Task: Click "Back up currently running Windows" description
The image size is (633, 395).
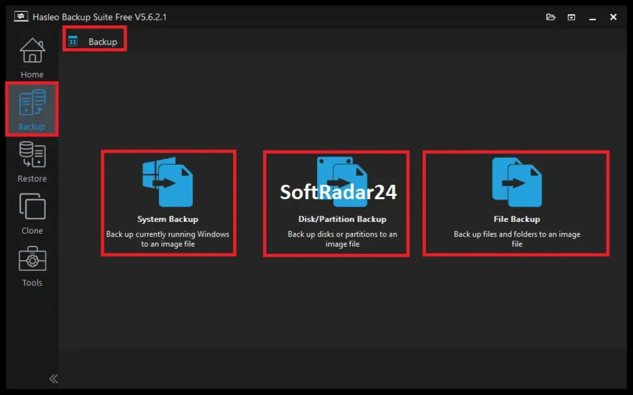Action: click(168, 239)
